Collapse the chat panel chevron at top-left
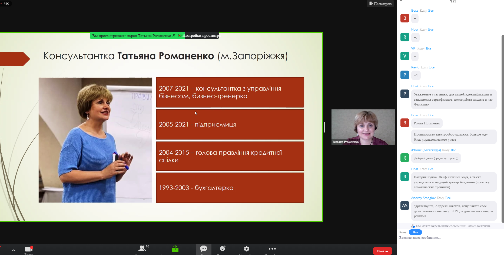 401,1
